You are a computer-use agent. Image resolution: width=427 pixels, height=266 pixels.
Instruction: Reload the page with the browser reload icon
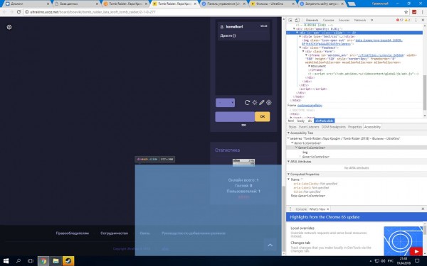(19, 12)
